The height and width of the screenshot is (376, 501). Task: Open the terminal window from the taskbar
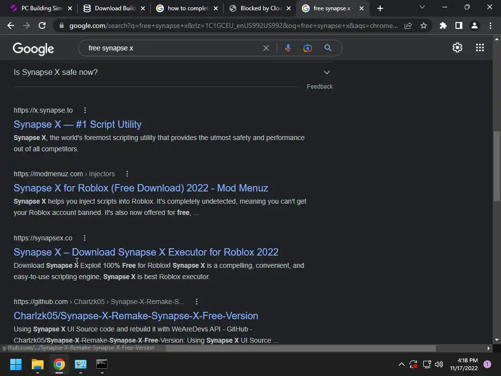coord(102,364)
